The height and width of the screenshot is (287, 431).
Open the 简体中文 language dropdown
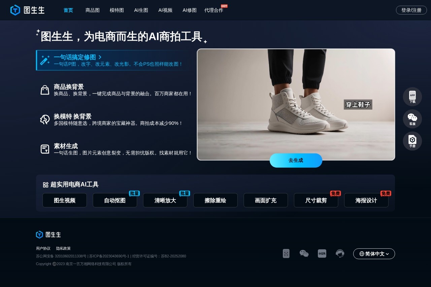point(374,254)
